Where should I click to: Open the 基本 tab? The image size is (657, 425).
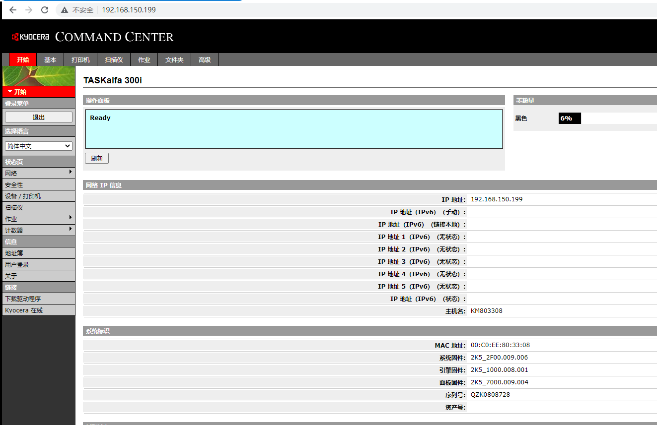[x=50, y=60]
